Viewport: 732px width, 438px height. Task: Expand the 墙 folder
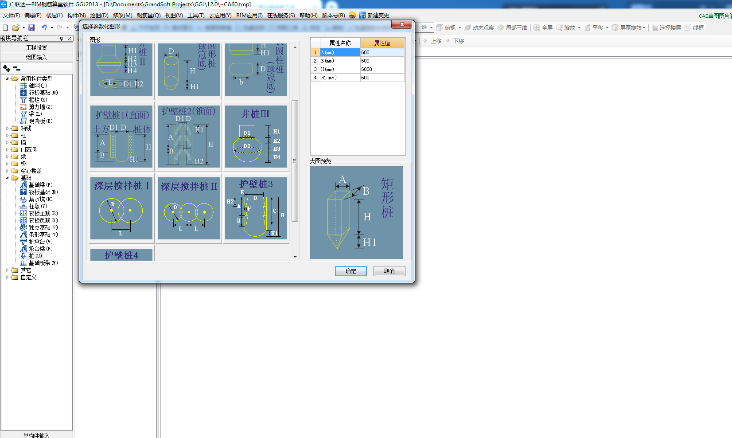(7, 142)
